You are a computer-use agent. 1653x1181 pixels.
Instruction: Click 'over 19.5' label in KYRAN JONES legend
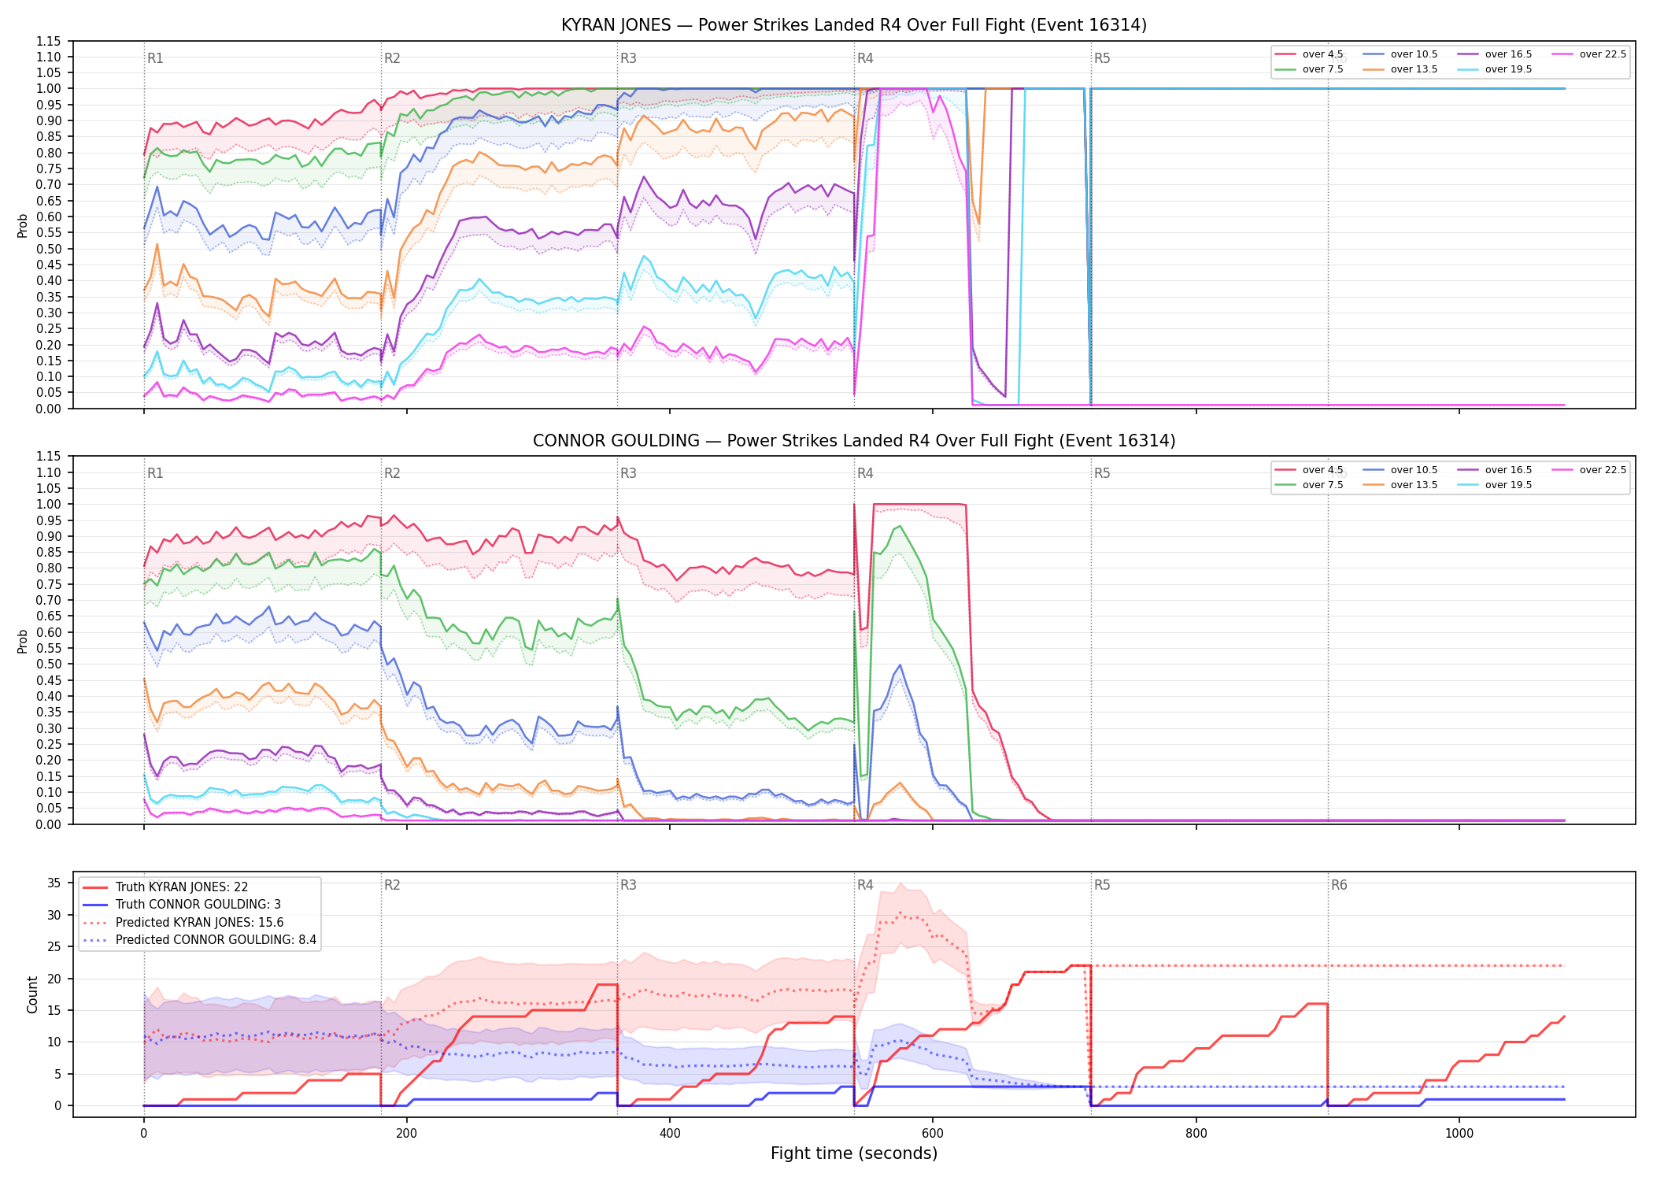pos(1509,69)
